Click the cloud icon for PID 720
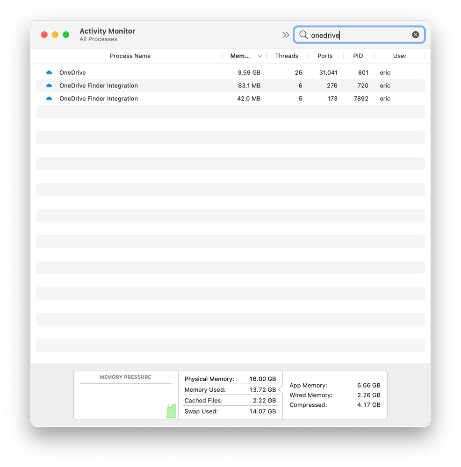 point(49,86)
